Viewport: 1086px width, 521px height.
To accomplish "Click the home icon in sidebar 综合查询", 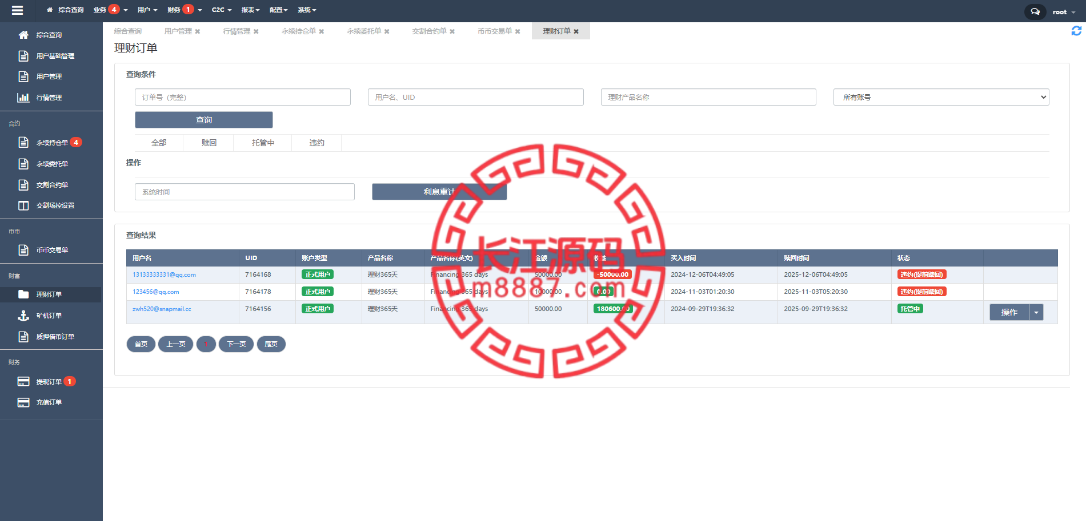I will pos(23,35).
